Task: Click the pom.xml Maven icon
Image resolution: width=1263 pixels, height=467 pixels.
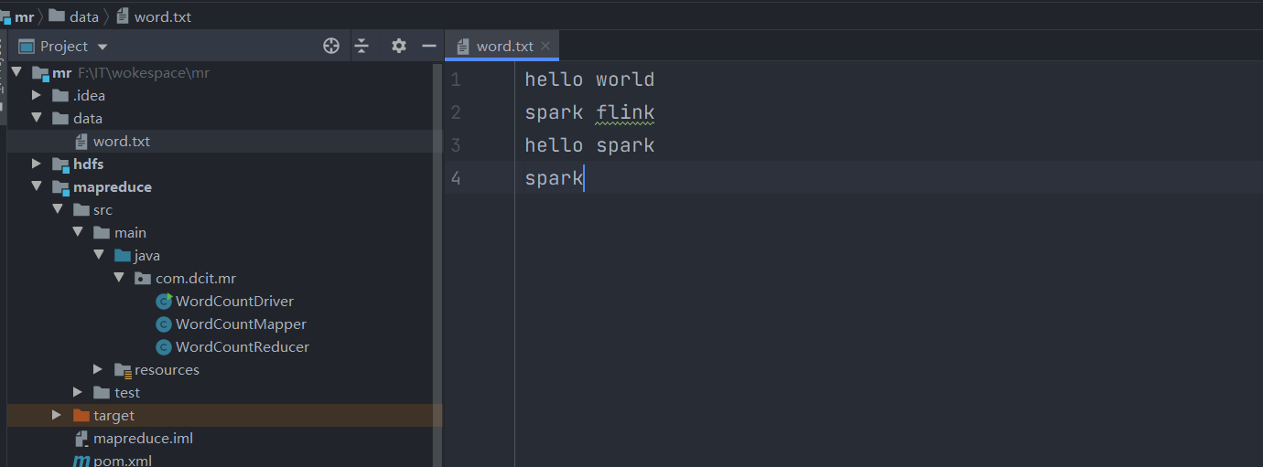Action: click(81, 461)
